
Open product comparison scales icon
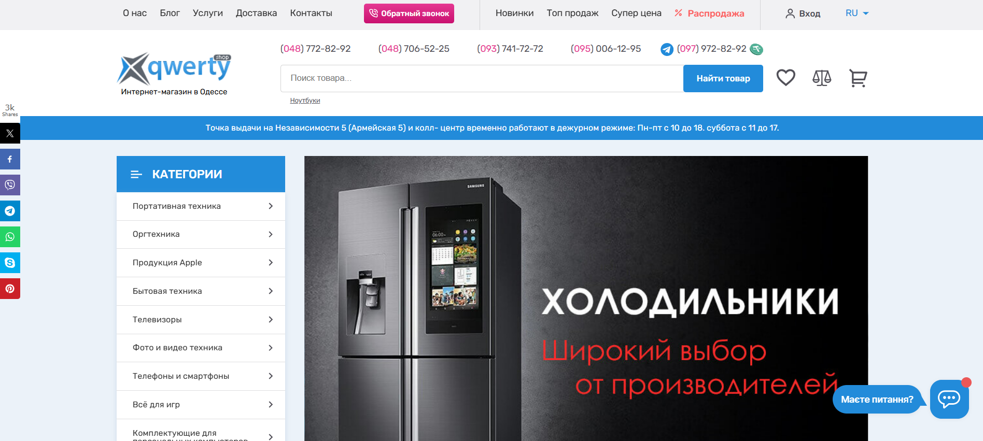822,78
